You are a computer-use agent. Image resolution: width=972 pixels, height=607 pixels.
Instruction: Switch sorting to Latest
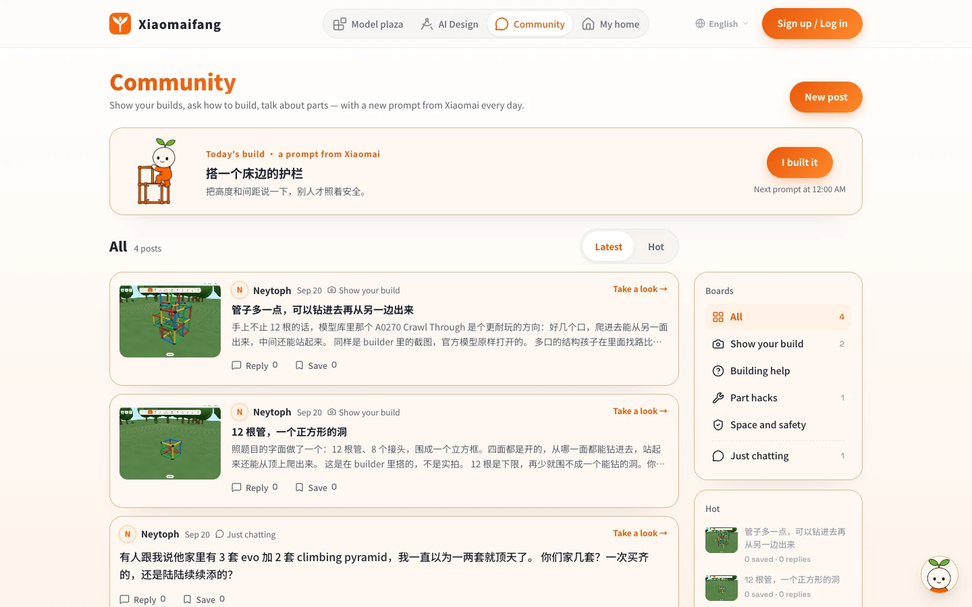(x=608, y=247)
